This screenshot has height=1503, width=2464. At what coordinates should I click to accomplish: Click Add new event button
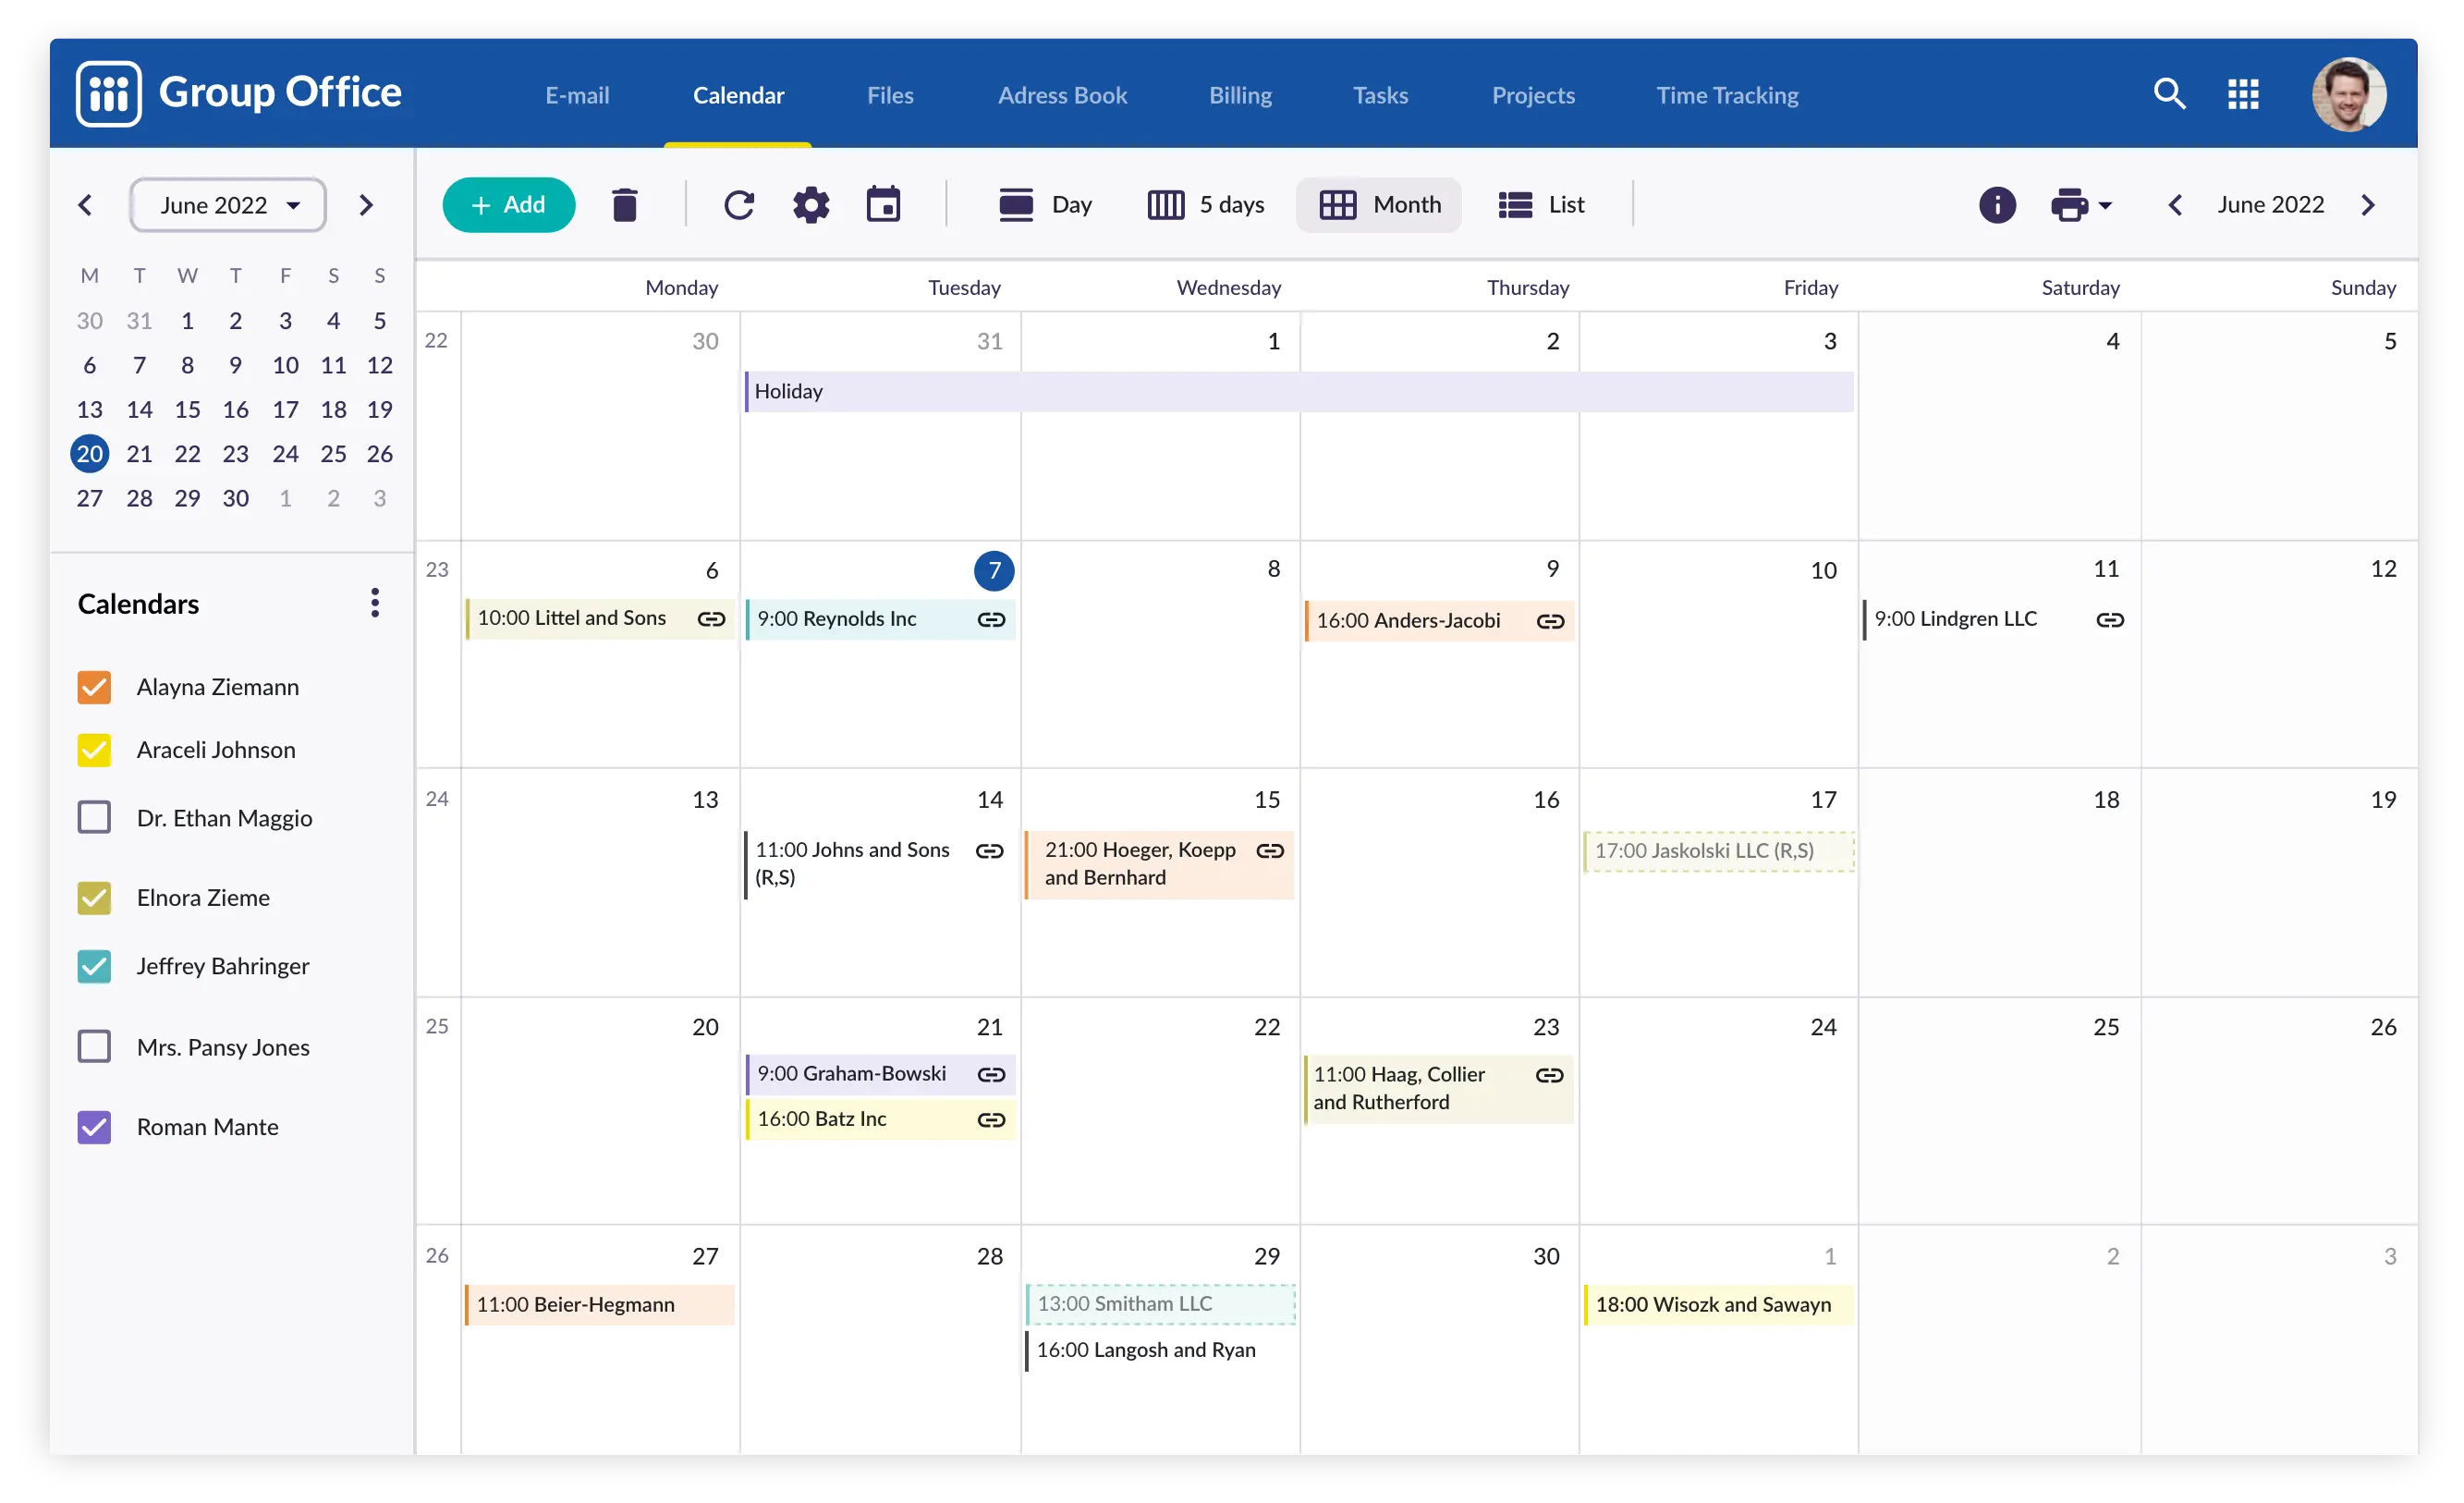(508, 204)
